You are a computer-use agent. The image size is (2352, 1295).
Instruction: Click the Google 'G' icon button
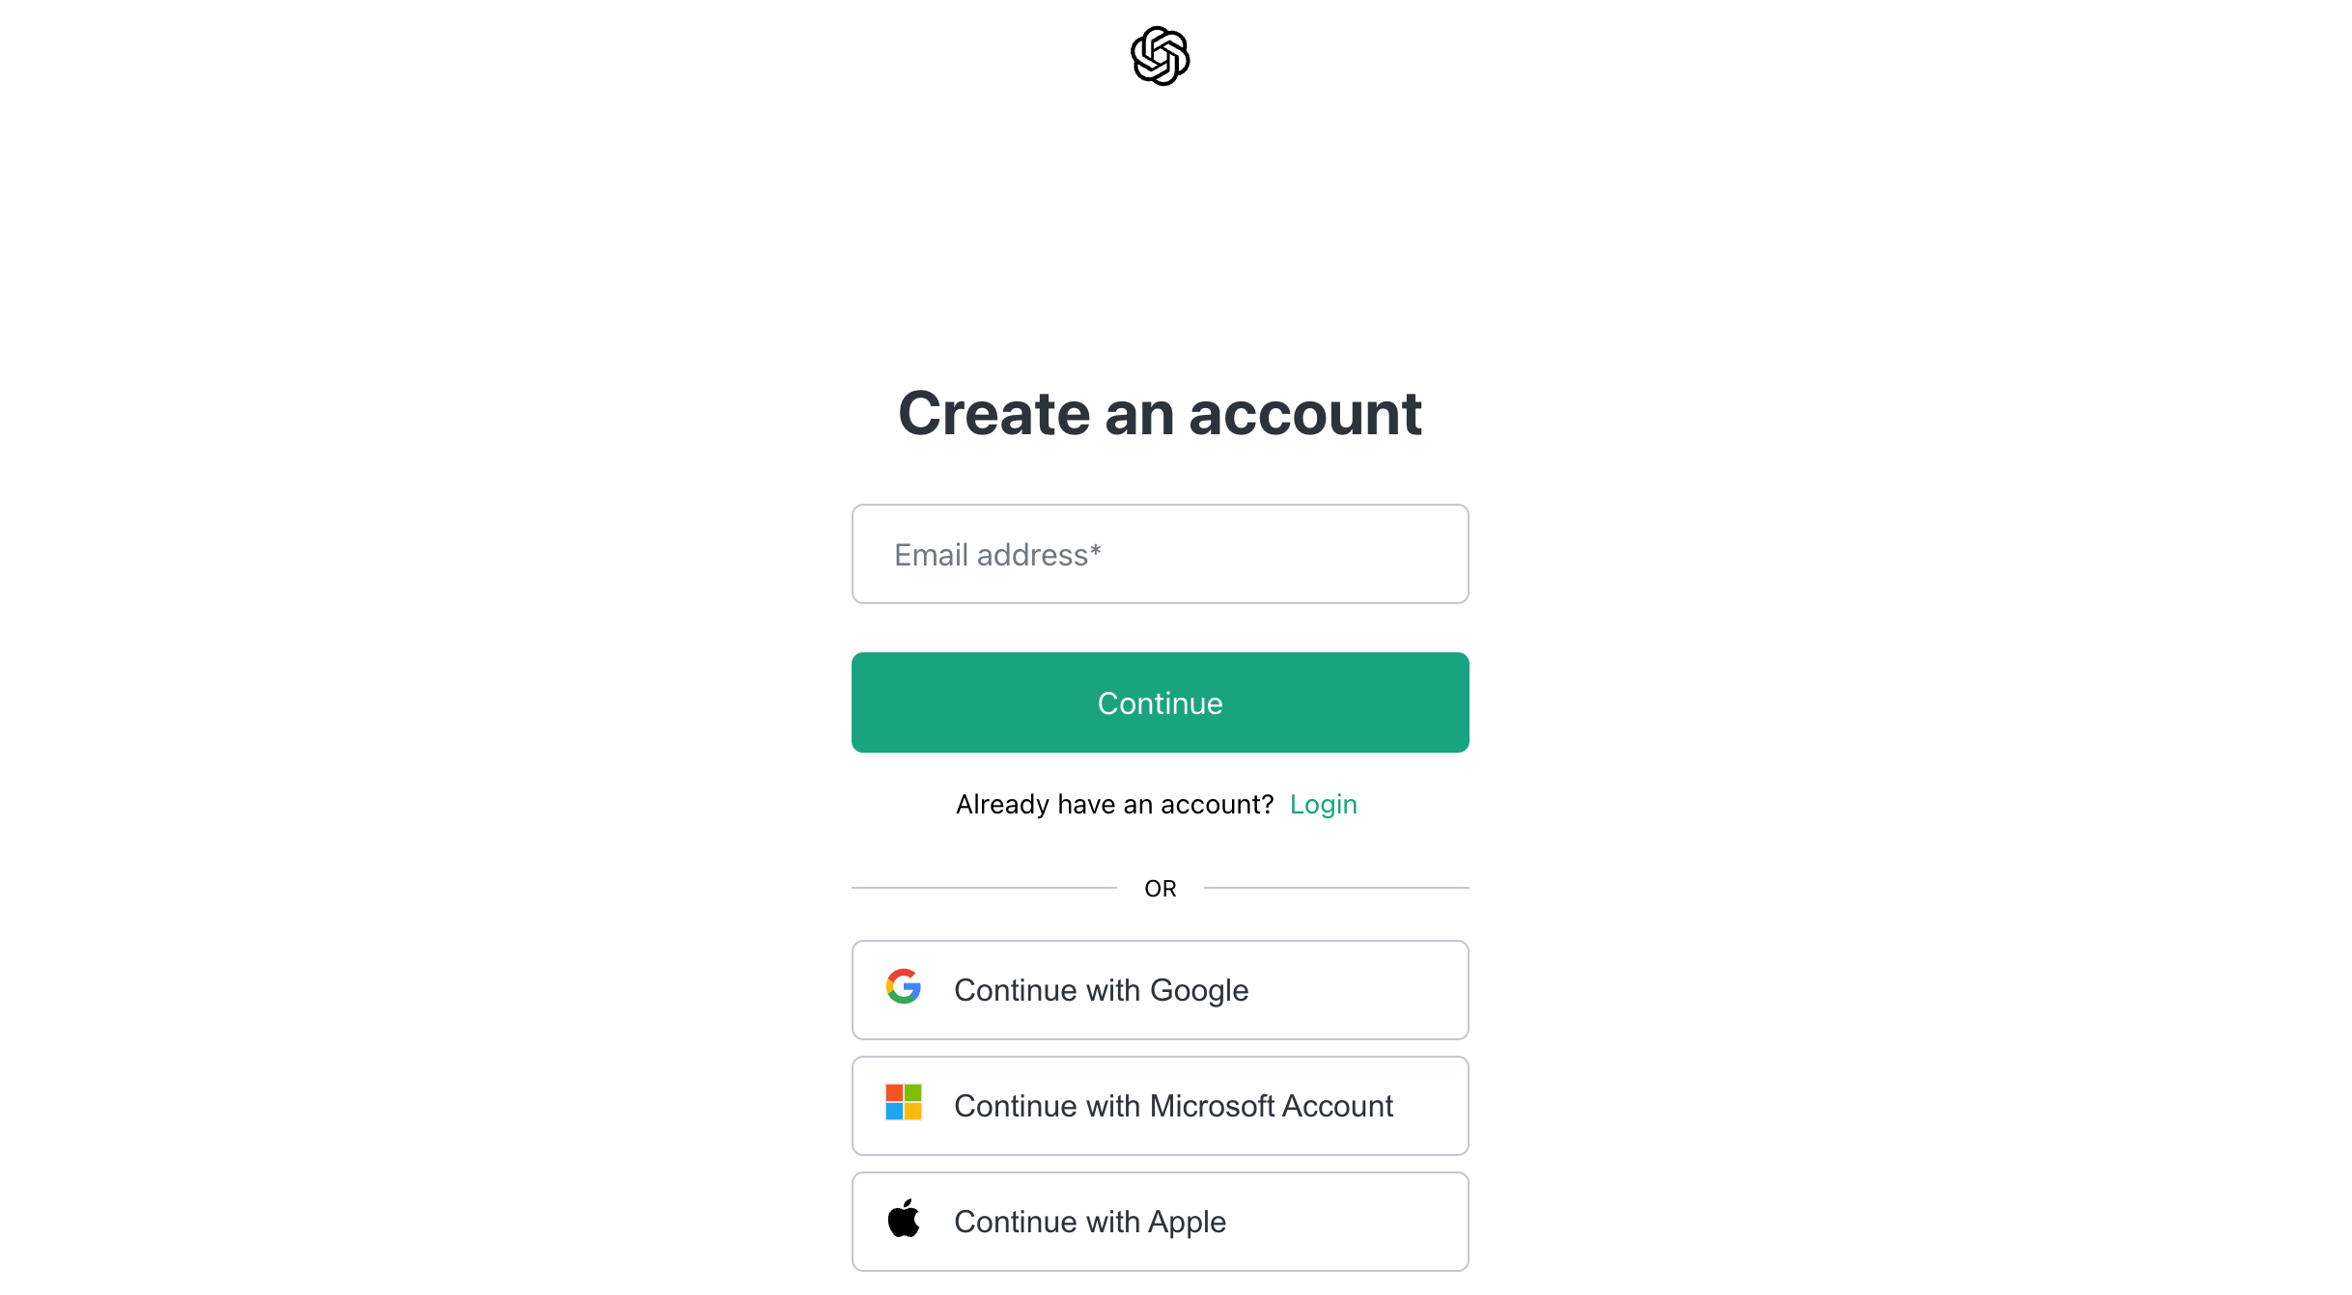(902, 989)
